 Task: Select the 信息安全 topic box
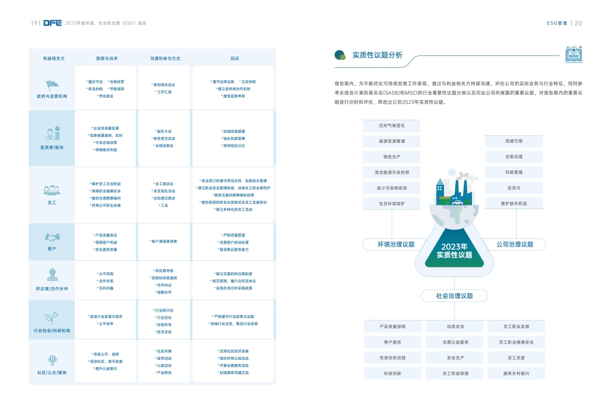(x=455, y=327)
